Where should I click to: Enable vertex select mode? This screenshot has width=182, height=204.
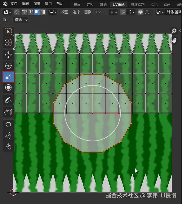(24, 12)
